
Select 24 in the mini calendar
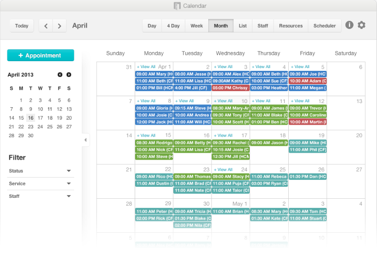tap(40, 127)
